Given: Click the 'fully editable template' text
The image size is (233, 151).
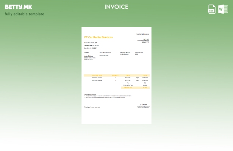Looking at the screenshot, I should click(24, 14).
